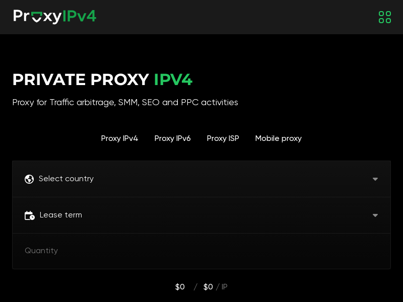Click the green IPV4 heading word
This screenshot has width=403, height=302.
(173, 80)
